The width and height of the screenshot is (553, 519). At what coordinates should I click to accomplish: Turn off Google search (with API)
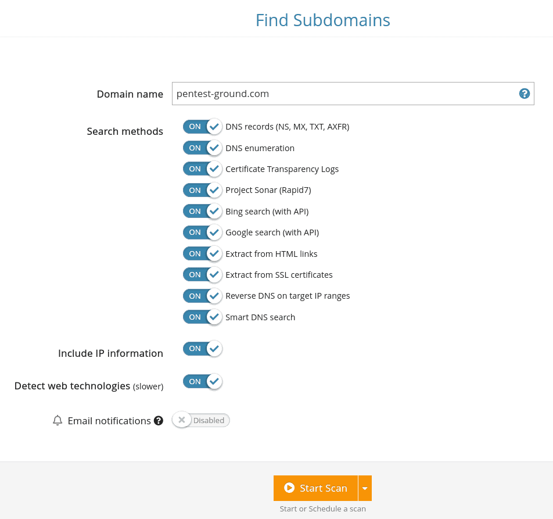pos(203,232)
